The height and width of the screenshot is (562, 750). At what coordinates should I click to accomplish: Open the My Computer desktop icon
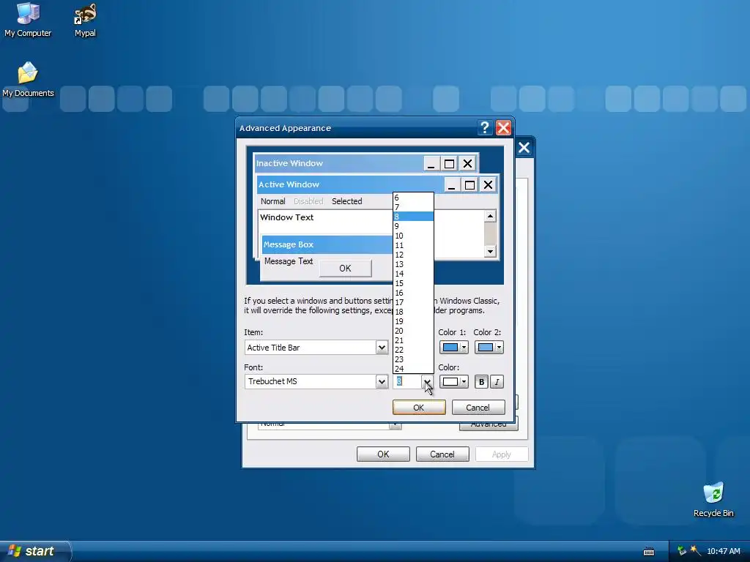[28, 20]
